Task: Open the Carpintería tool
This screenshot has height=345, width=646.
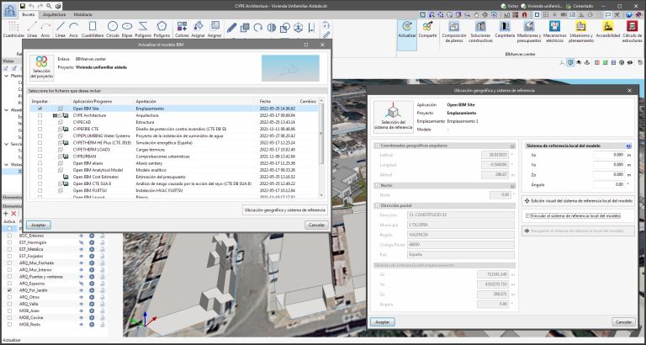Action: [x=505, y=29]
